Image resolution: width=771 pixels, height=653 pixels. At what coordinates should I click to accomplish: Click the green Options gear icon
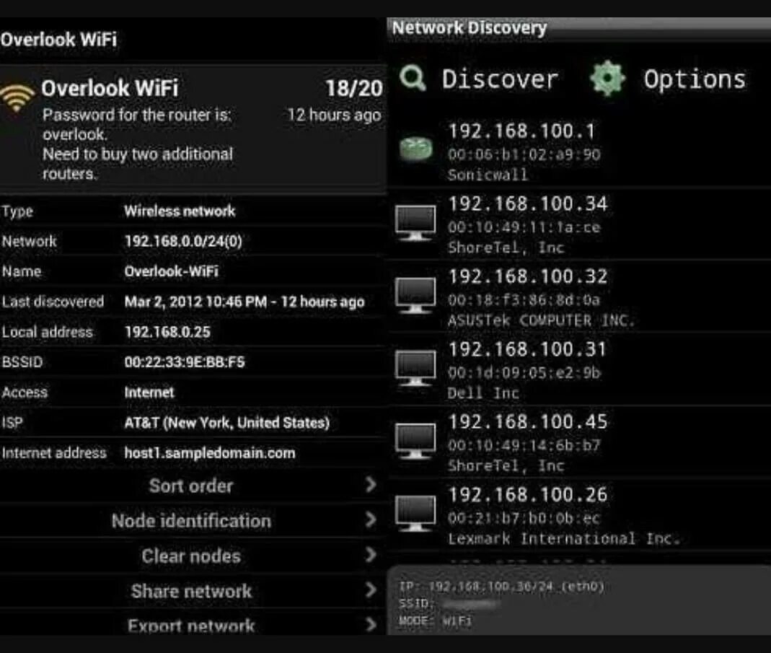click(608, 78)
